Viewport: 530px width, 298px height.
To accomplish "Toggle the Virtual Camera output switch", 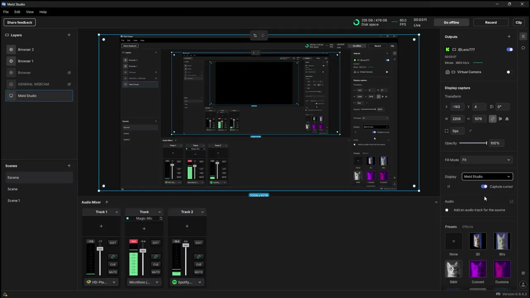I will click(x=510, y=72).
